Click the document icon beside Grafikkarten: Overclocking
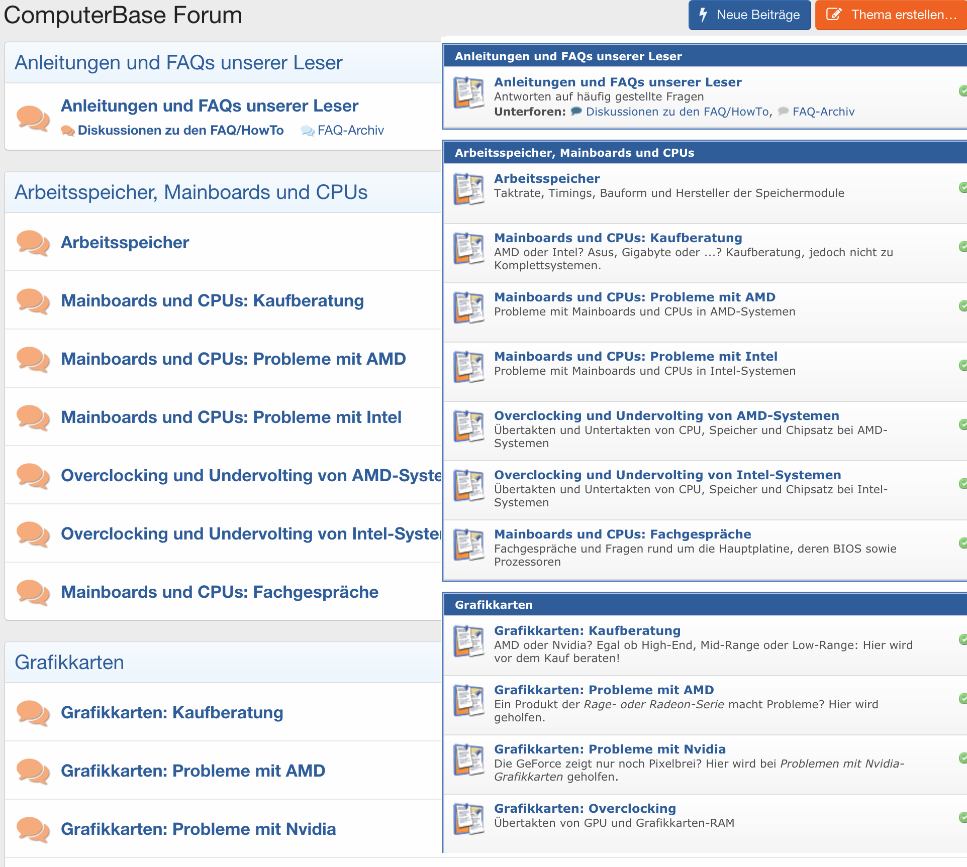Image resolution: width=967 pixels, height=867 pixels. click(x=468, y=819)
